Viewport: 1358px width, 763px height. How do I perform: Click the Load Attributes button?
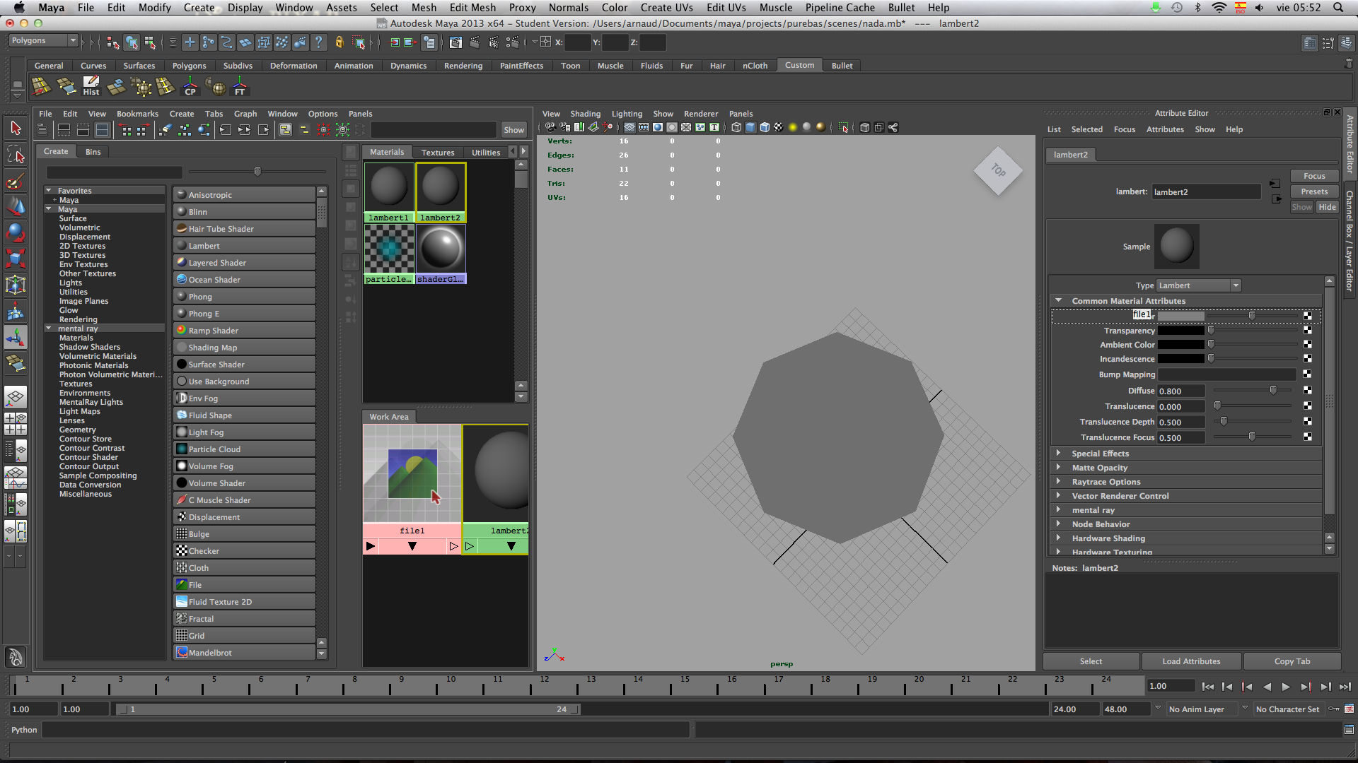point(1191,661)
